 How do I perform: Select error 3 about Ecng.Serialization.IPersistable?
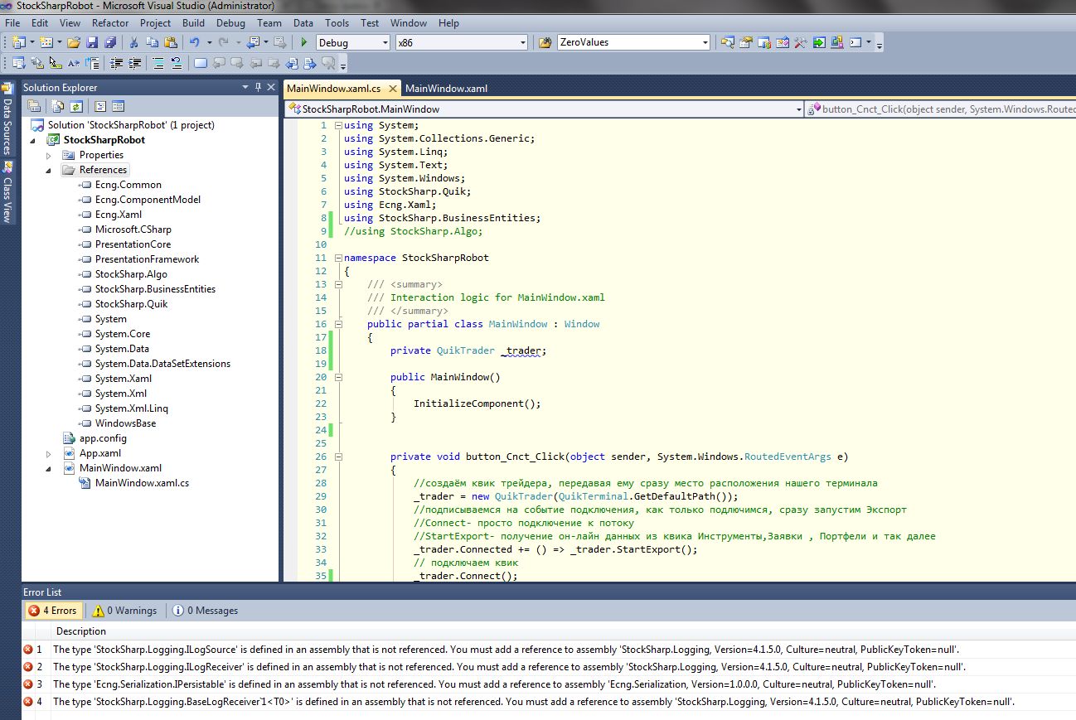[x=494, y=684]
